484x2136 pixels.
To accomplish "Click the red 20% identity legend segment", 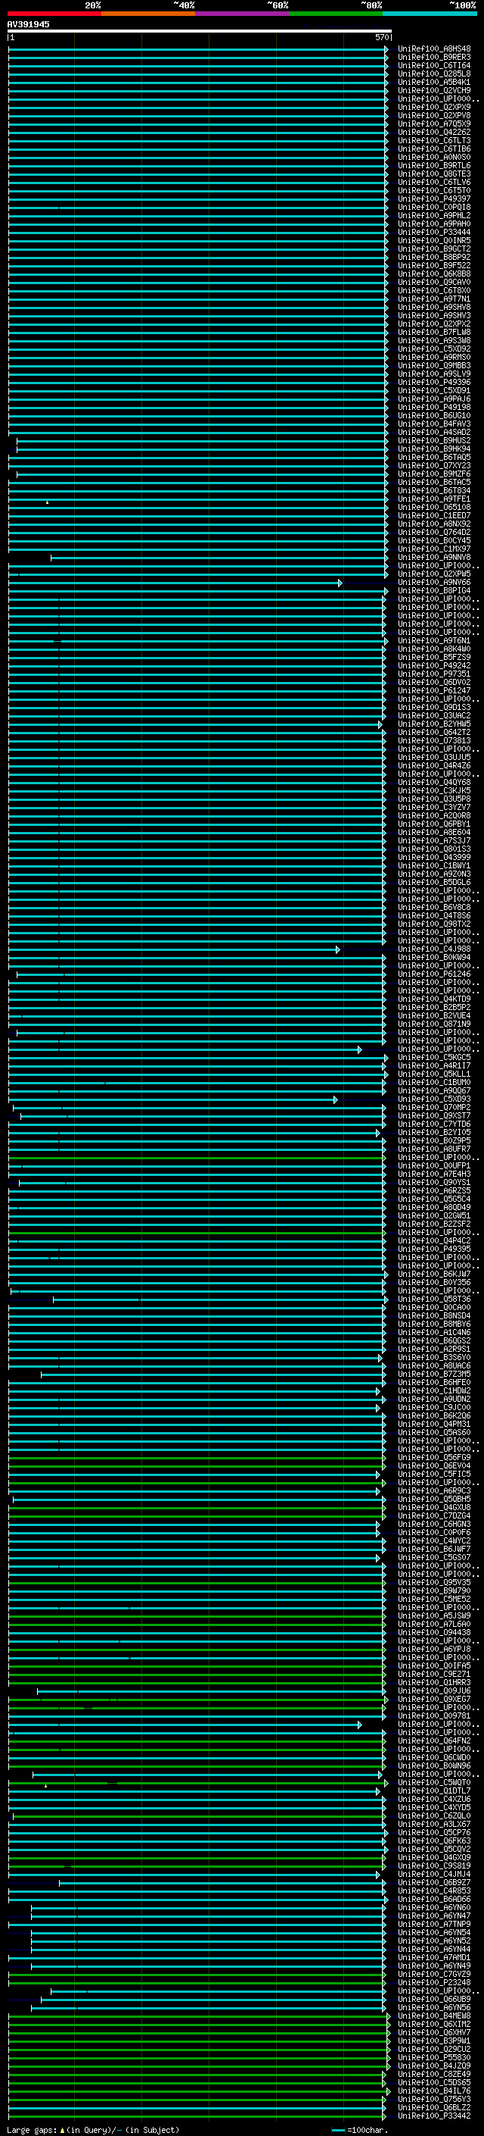I will coord(54,14).
